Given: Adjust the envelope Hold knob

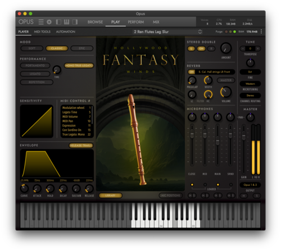Looking at the screenshot, I should [x=50, y=189].
